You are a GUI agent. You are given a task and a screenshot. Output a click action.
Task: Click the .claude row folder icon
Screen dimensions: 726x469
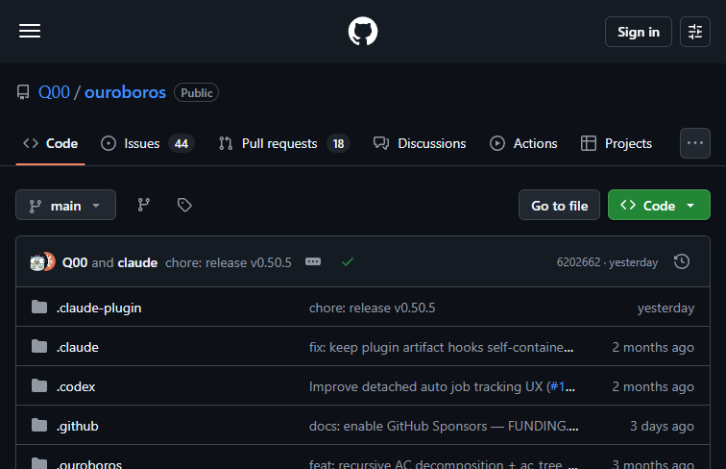tap(39, 346)
